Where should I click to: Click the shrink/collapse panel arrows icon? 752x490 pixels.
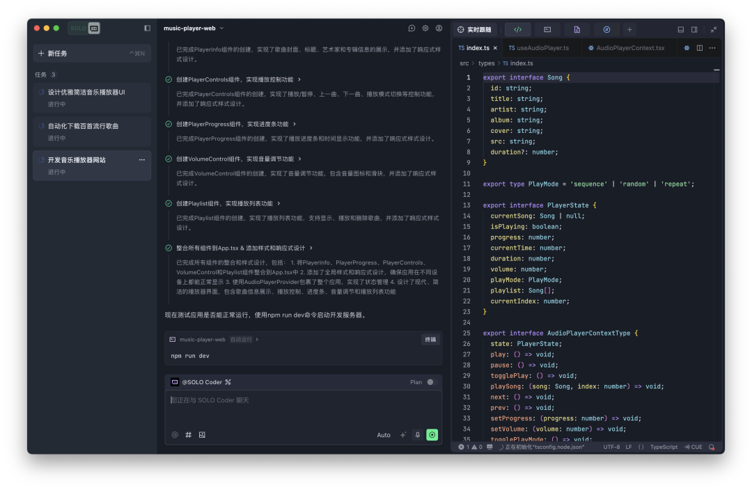coord(714,29)
